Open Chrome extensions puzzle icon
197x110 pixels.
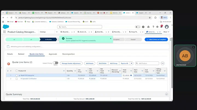(155, 18)
